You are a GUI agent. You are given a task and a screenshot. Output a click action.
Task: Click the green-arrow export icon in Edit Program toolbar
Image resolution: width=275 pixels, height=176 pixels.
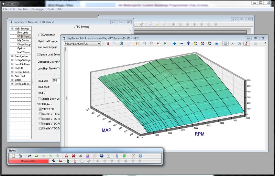[165, 43]
